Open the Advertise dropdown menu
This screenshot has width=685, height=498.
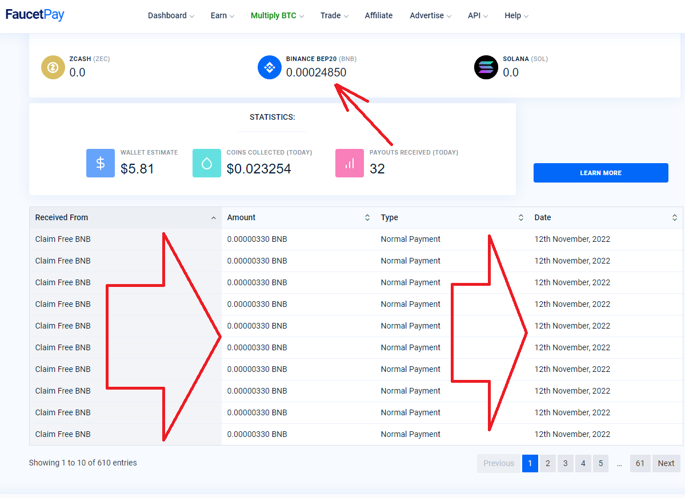tap(430, 16)
